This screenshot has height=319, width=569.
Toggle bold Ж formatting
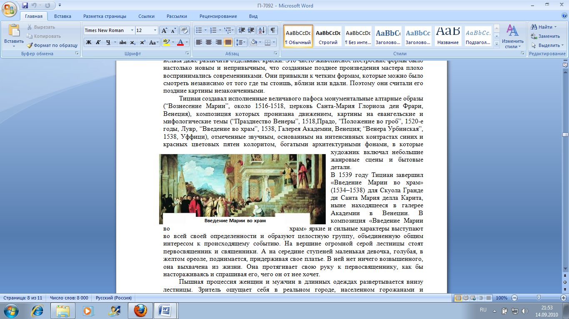click(x=89, y=42)
